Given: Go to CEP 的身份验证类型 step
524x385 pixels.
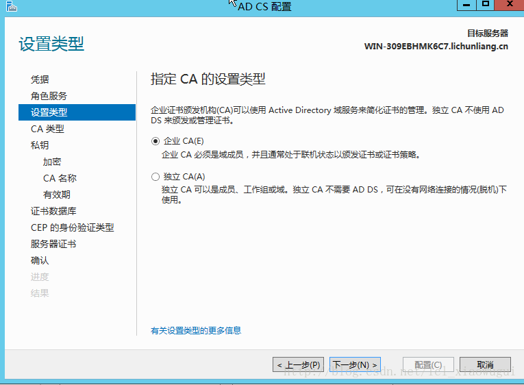Looking at the screenshot, I should click(72, 227).
